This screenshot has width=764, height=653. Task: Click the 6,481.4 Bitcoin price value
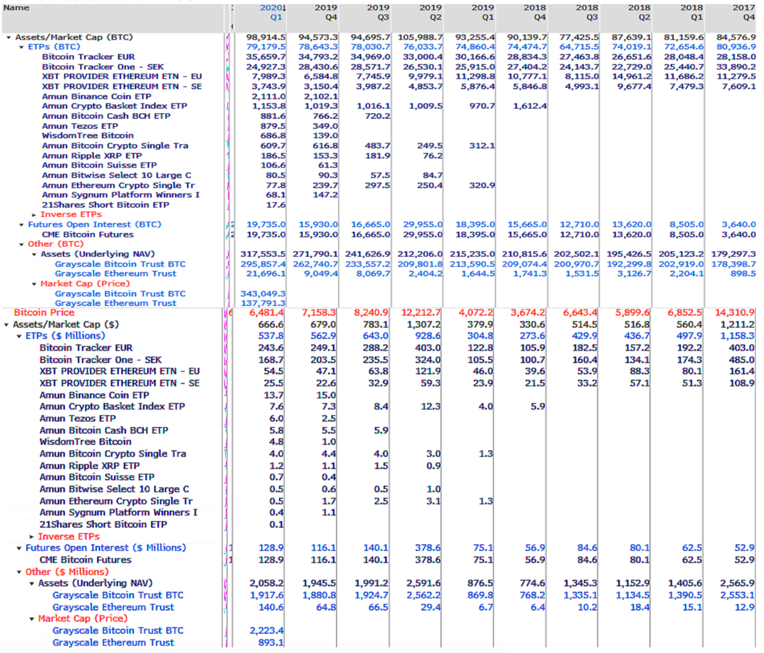pyautogui.click(x=267, y=313)
